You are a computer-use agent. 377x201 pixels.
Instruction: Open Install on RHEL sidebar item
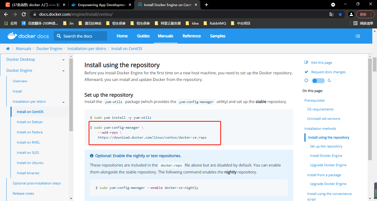28,142
